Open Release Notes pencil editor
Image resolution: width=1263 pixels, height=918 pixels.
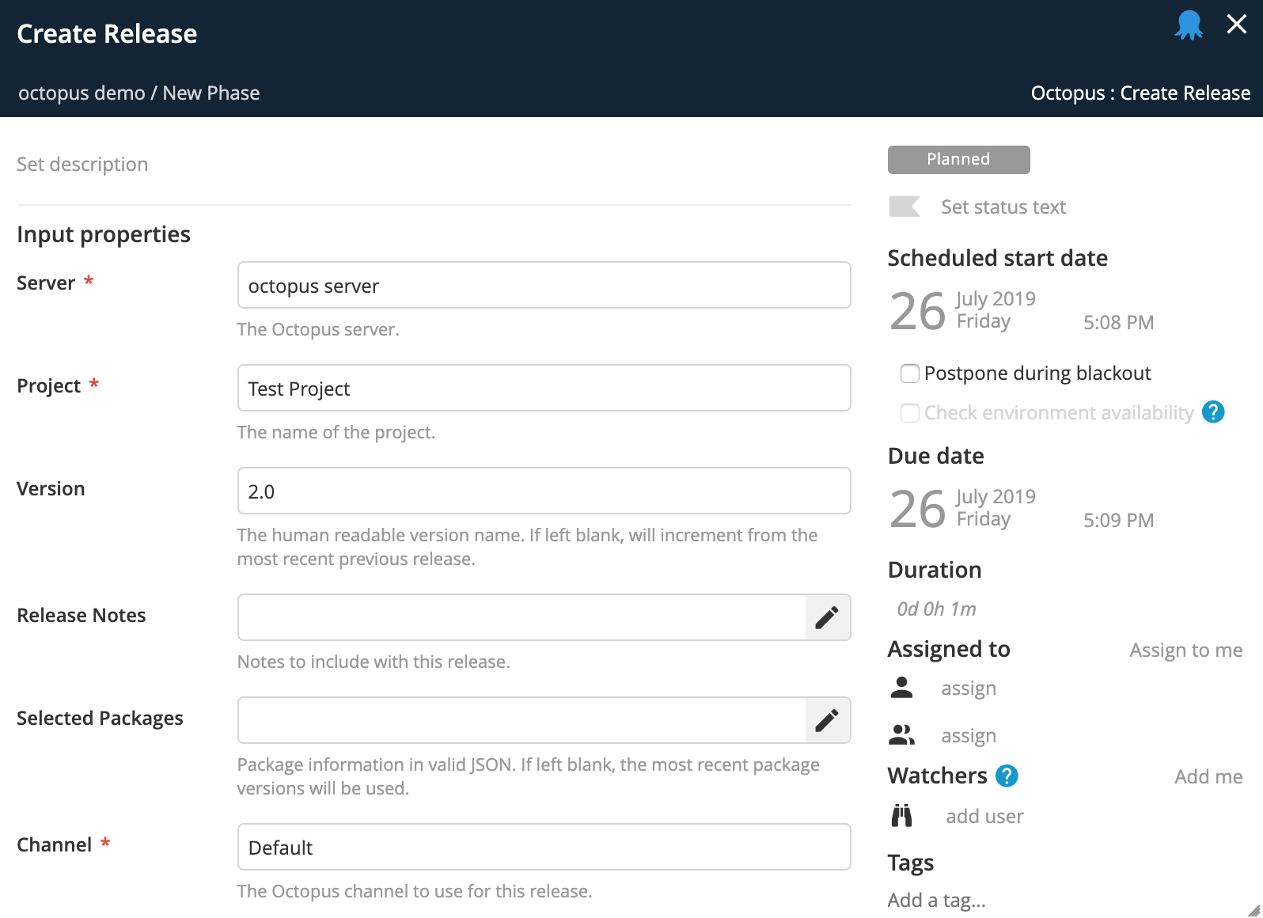tap(827, 617)
